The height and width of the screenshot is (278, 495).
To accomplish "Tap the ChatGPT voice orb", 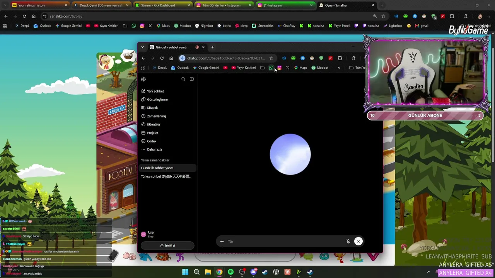I will [x=290, y=154].
